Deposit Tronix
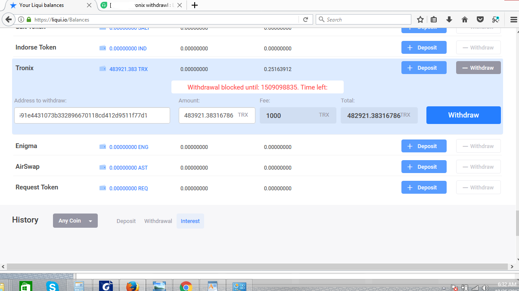519x291 pixels. pos(424,68)
